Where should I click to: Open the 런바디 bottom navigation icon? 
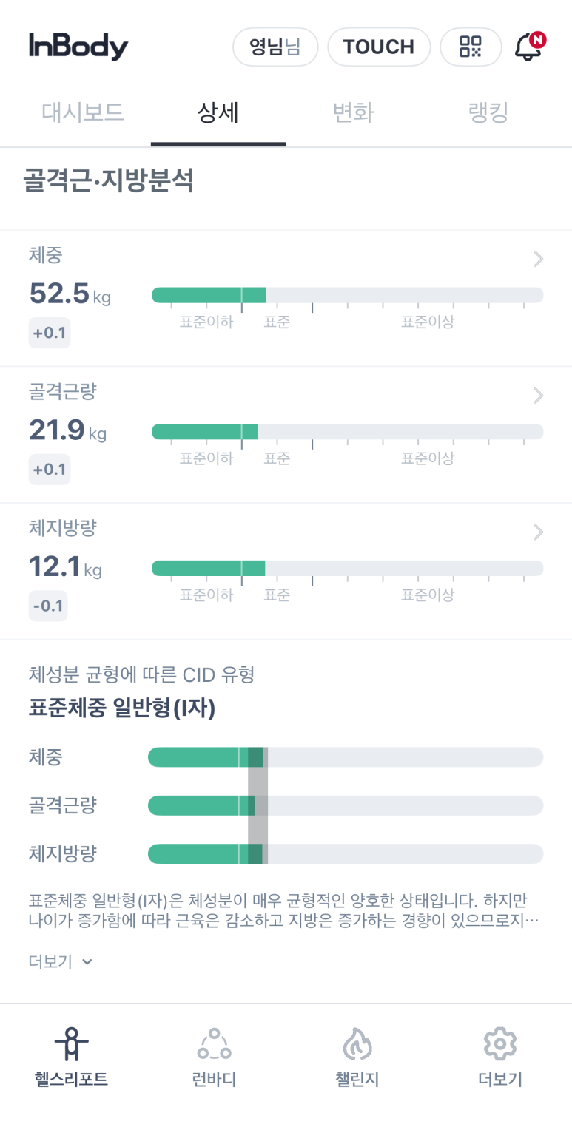tap(214, 1044)
